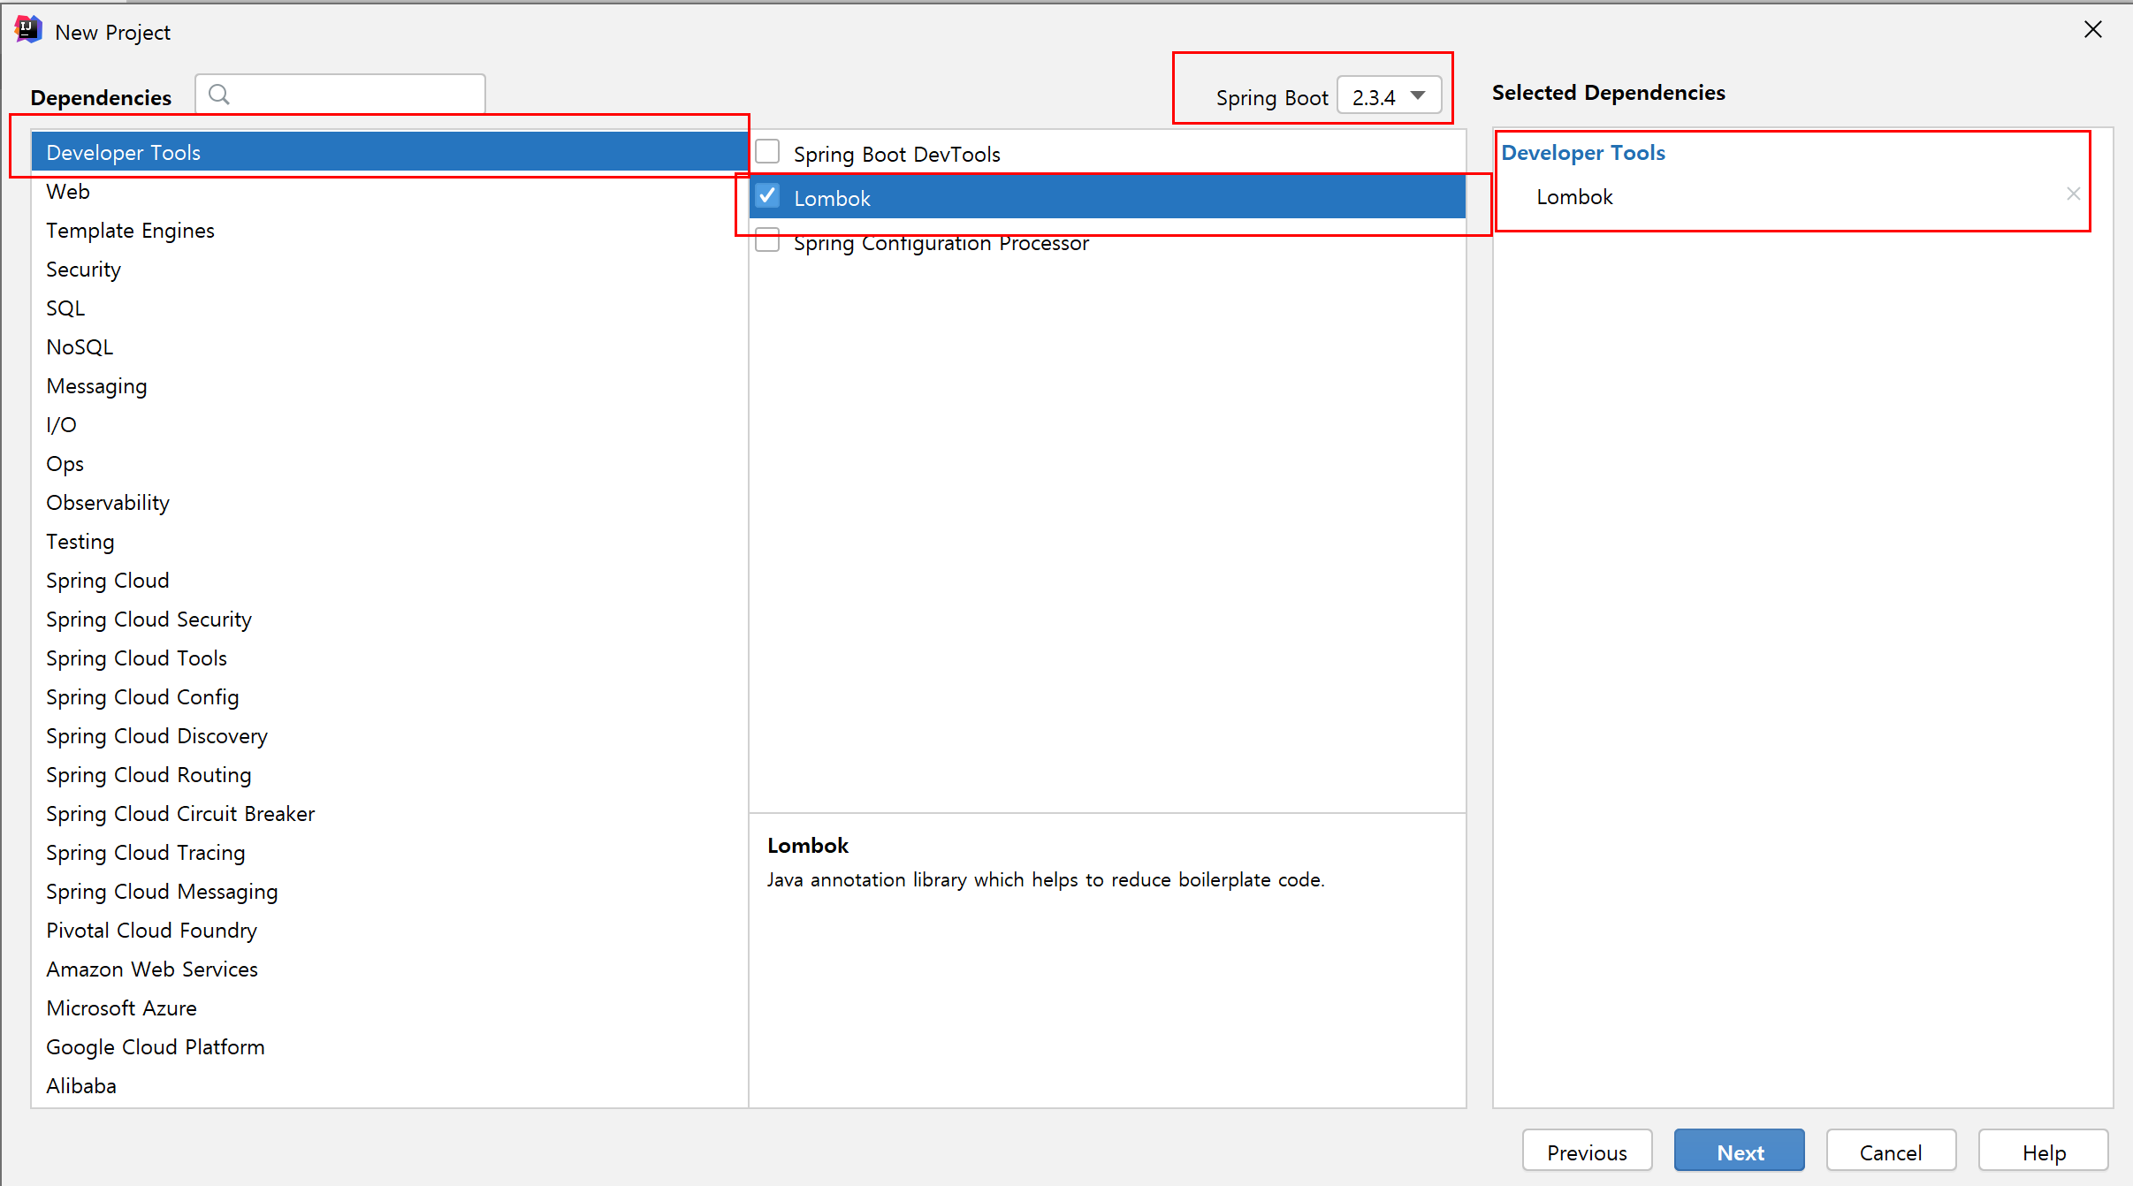The image size is (2133, 1186).
Task: Select the SQL category
Action: click(x=390, y=308)
